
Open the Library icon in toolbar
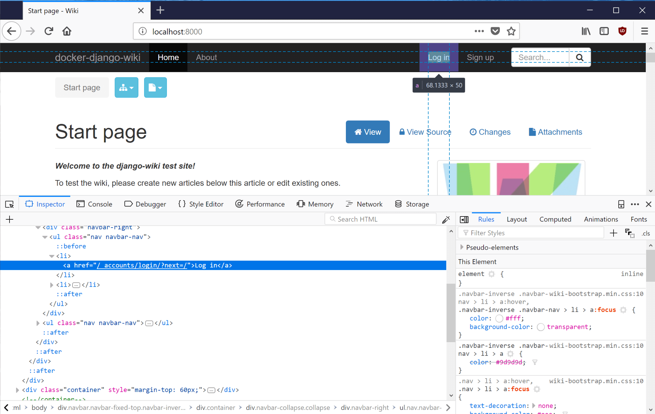point(586,31)
